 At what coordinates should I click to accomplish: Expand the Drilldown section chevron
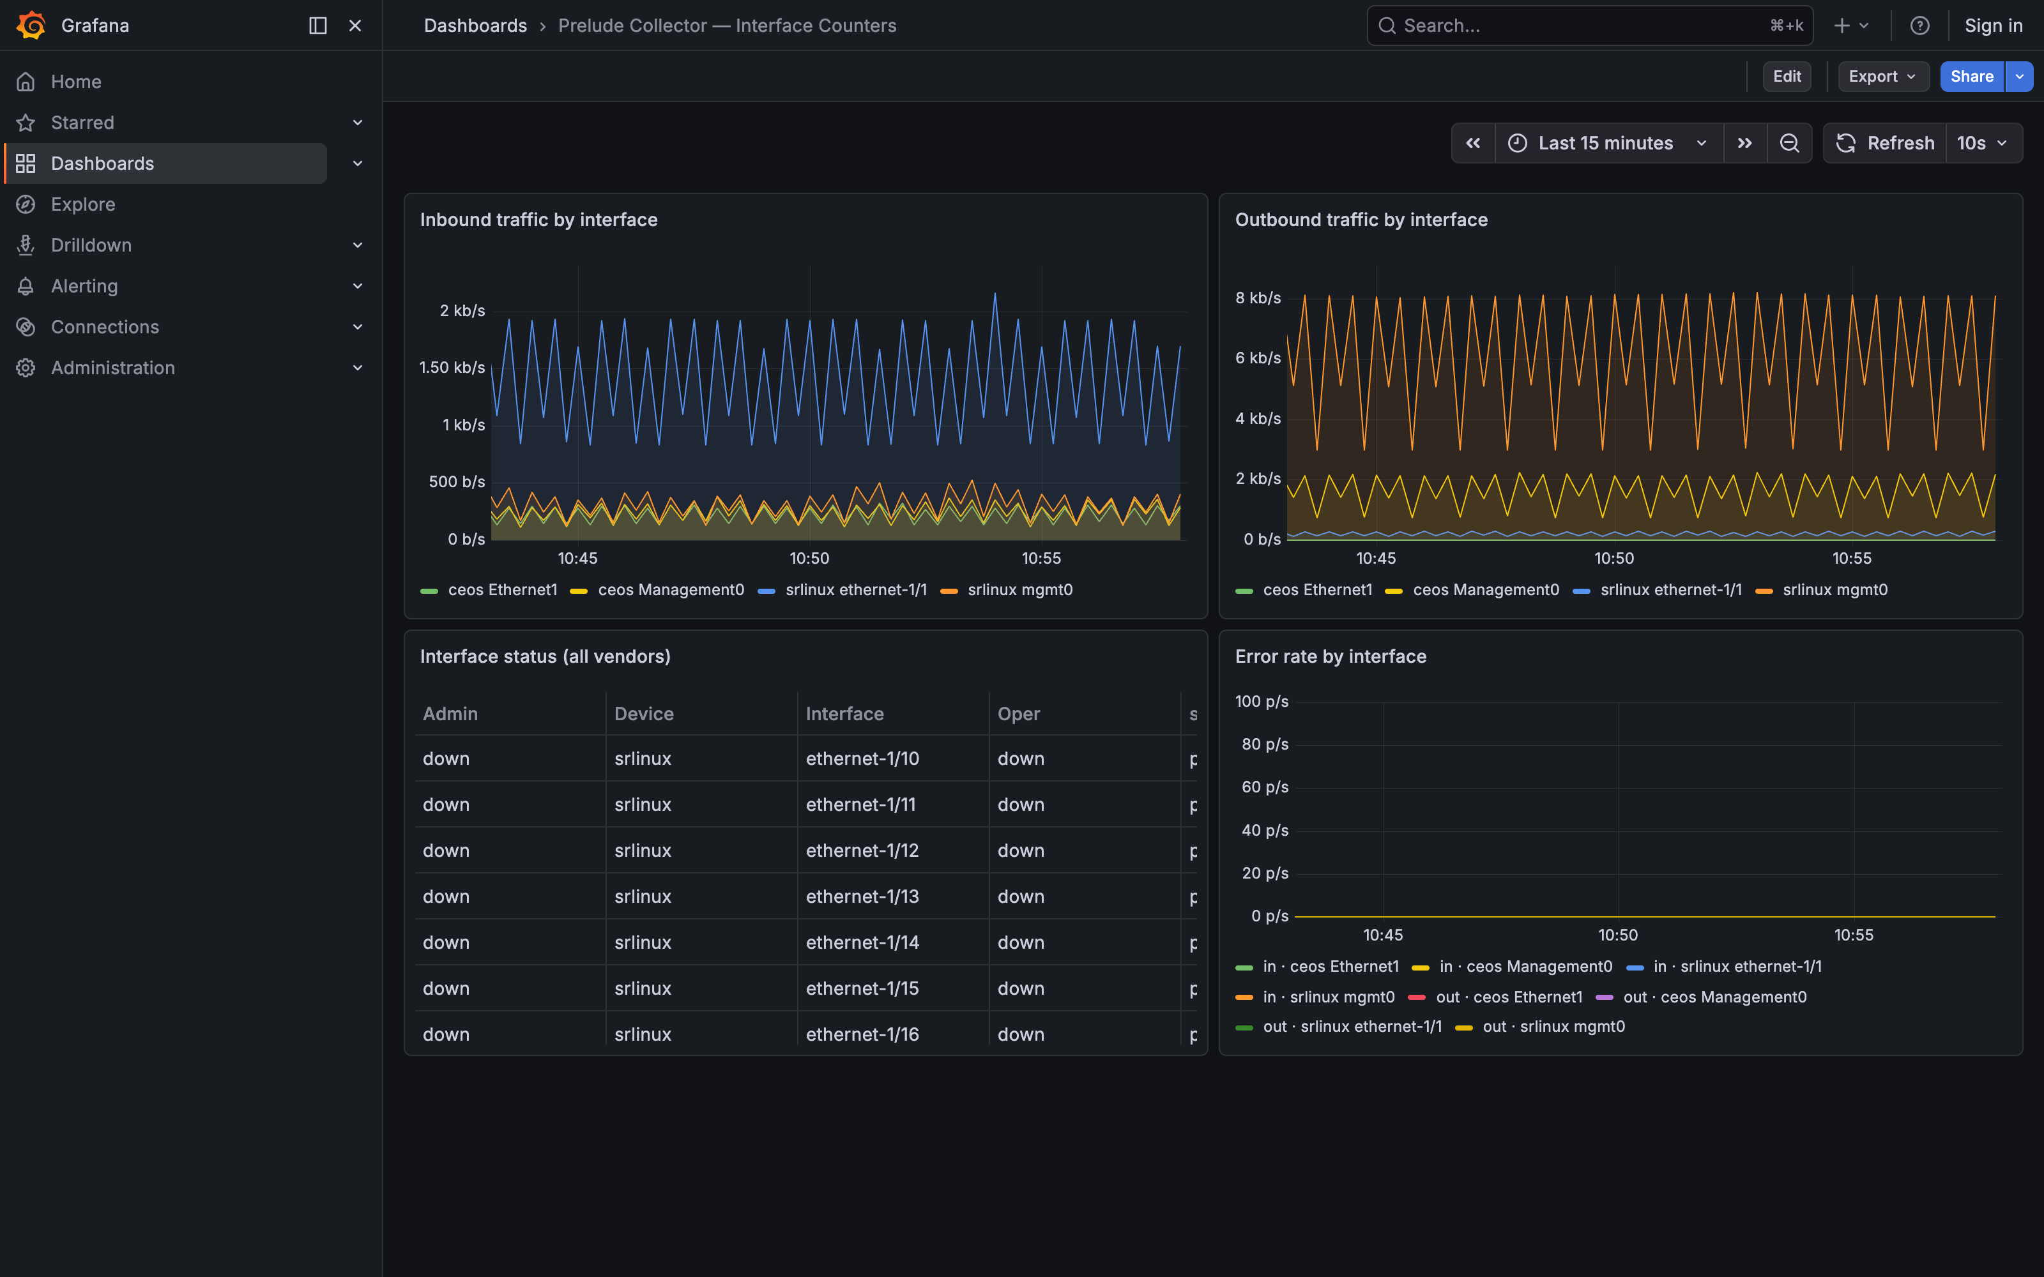357,245
